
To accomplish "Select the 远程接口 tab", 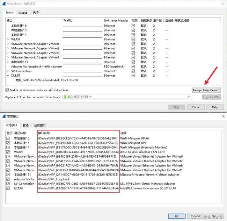I will (40, 125).
